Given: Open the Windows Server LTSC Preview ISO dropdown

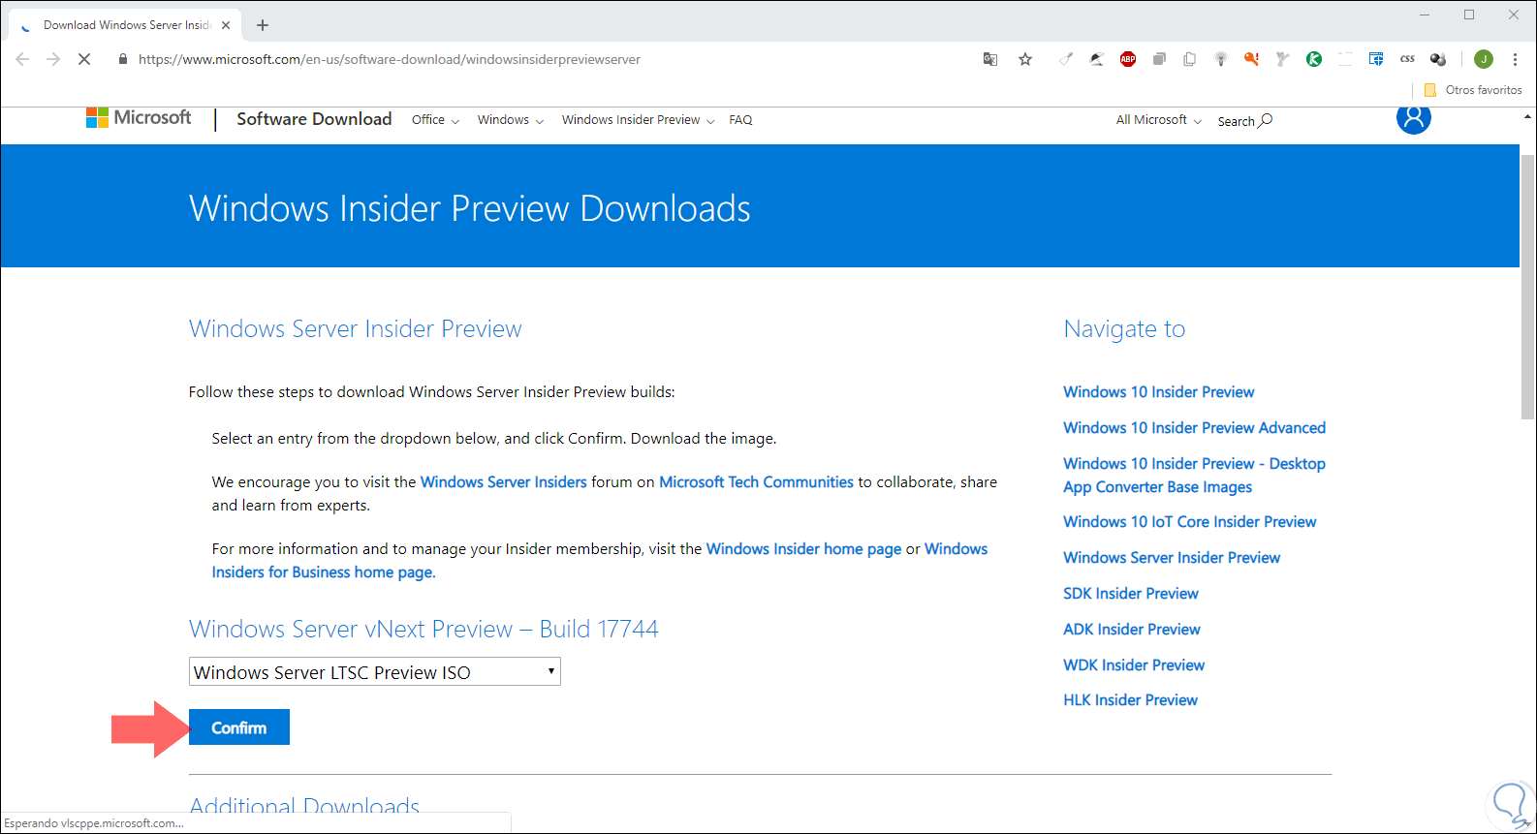Looking at the screenshot, I should [375, 672].
